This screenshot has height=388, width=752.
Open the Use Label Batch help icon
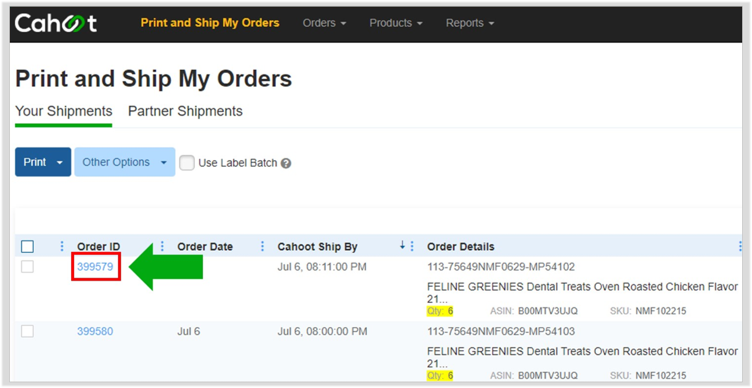pos(286,163)
